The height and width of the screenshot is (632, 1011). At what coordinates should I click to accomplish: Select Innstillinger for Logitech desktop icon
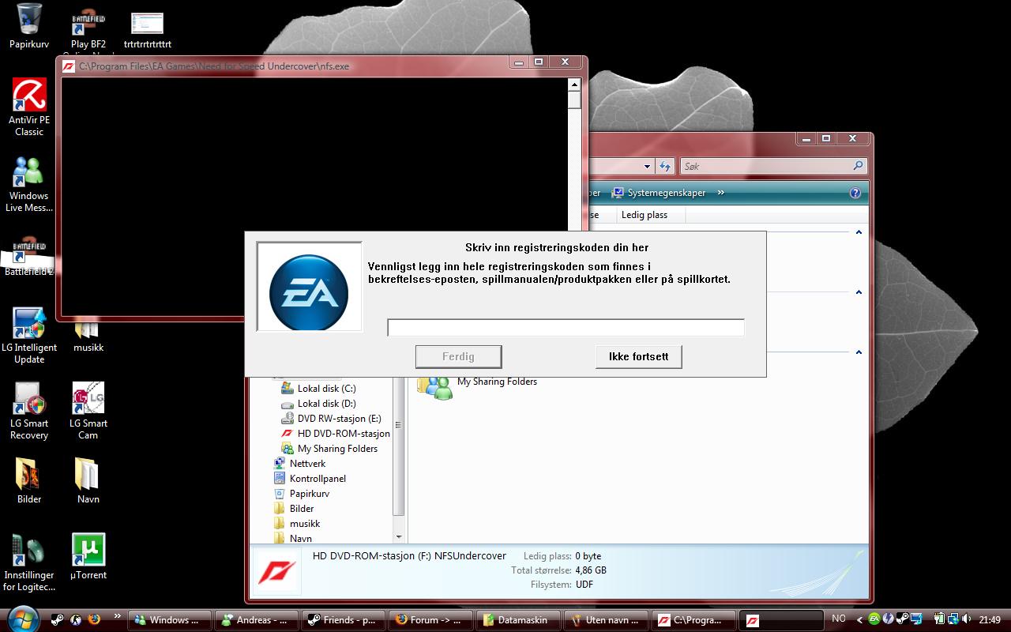[x=29, y=563]
